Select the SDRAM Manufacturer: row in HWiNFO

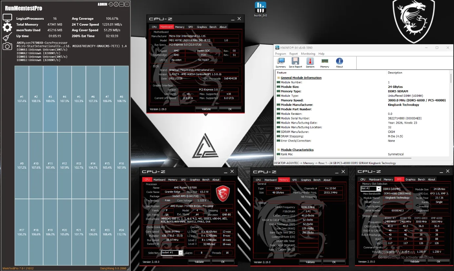point(363,132)
